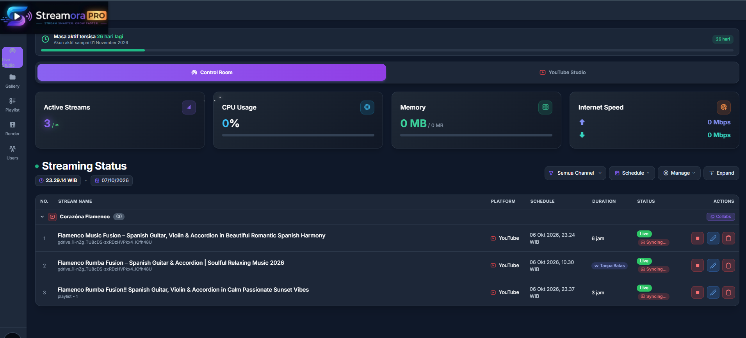Image resolution: width=746 pixels, height=338 pixels.
Task: Edit the Soulful Relaxing Music 2026 stream
Action: coord(713,265)
